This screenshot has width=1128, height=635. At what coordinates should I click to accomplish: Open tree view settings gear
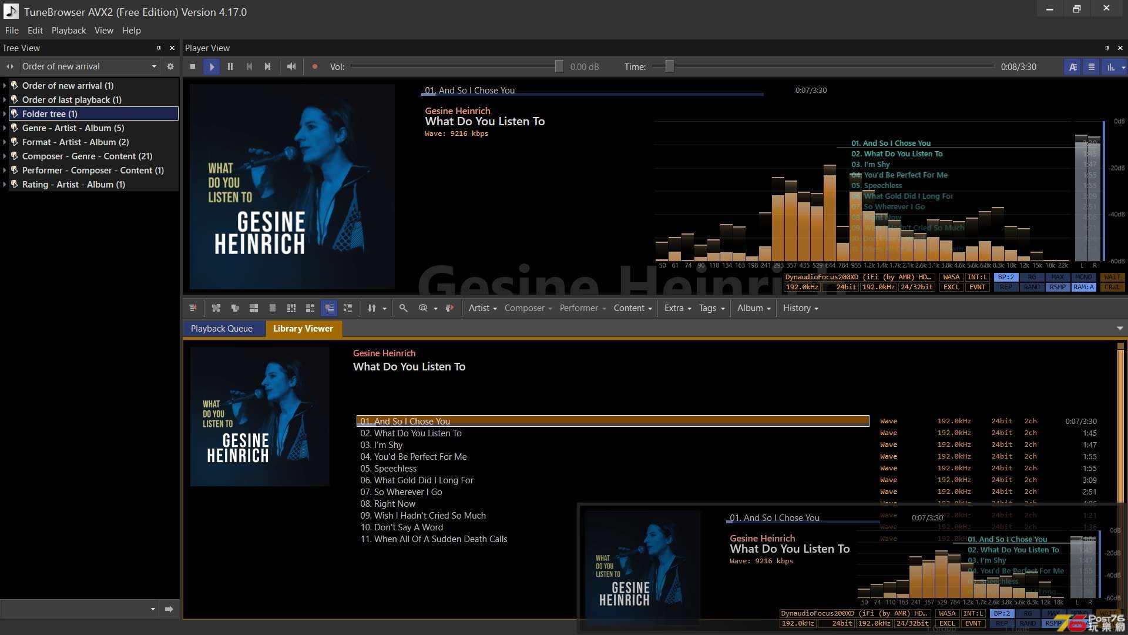point(170,66)
